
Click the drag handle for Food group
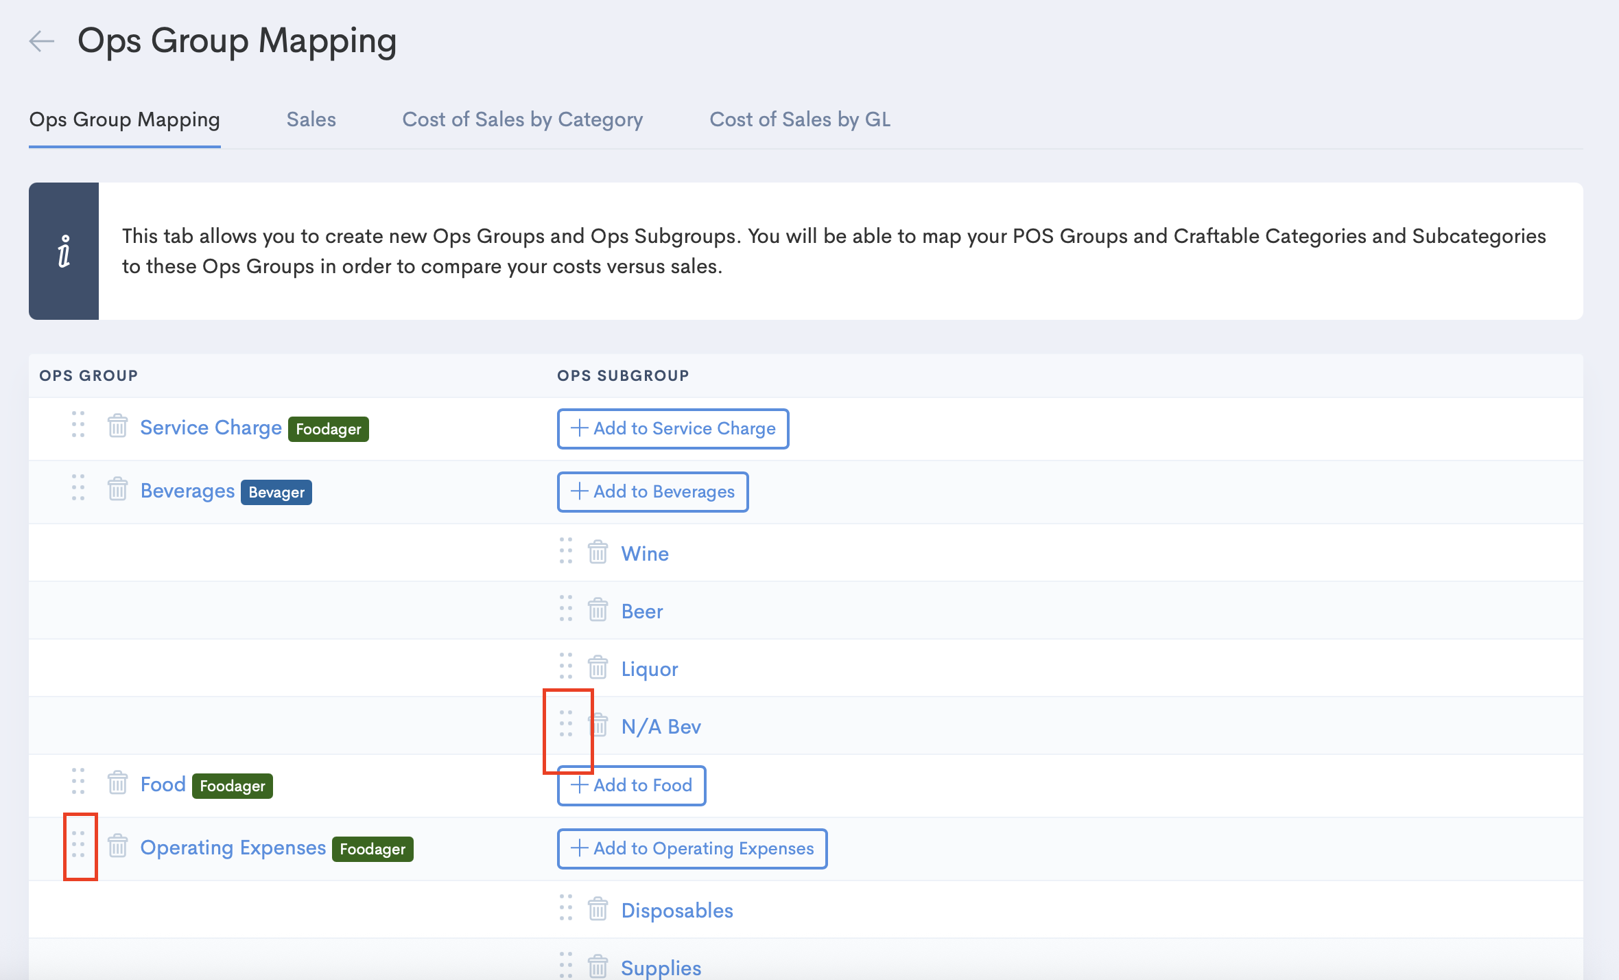pyautogui.click(x=78, y=782)
